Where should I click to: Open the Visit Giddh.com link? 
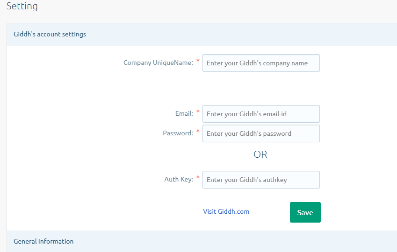click(x=226, y=211)
